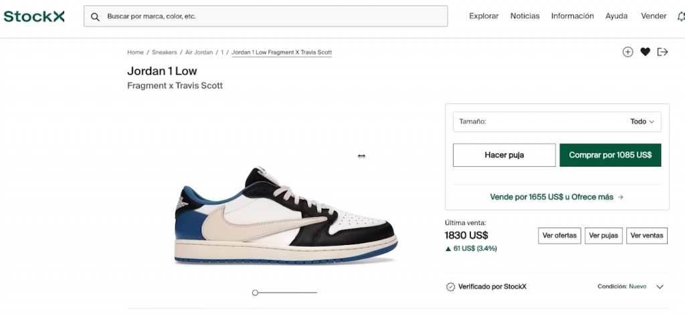Click the share arrow icon
The height and width of the screenshot is (315, 685).
click(662, 52)
